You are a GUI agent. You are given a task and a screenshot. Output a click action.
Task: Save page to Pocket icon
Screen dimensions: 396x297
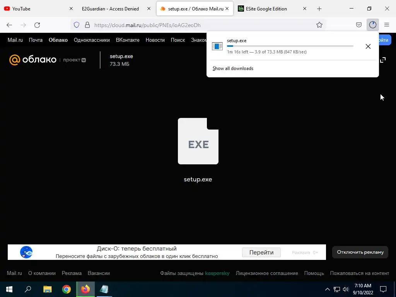(x=358, y=25)
